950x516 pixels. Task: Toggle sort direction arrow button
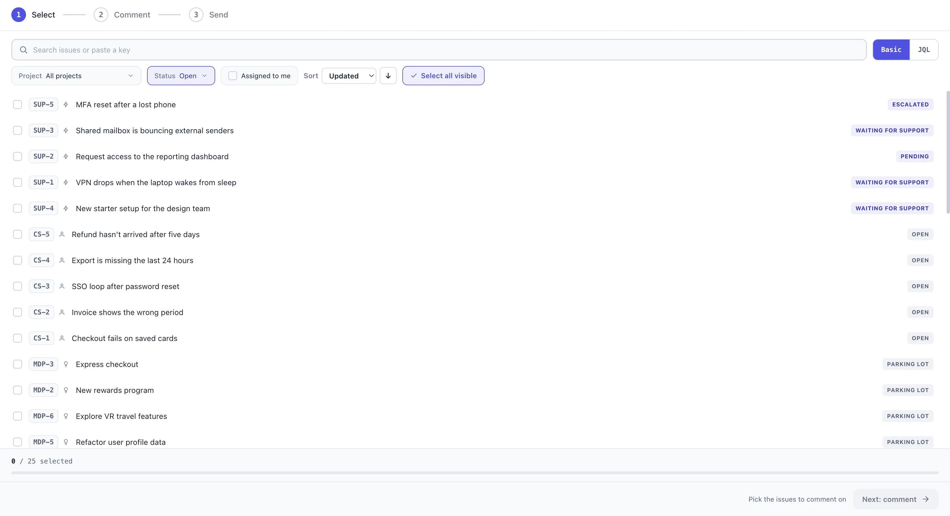388,75
